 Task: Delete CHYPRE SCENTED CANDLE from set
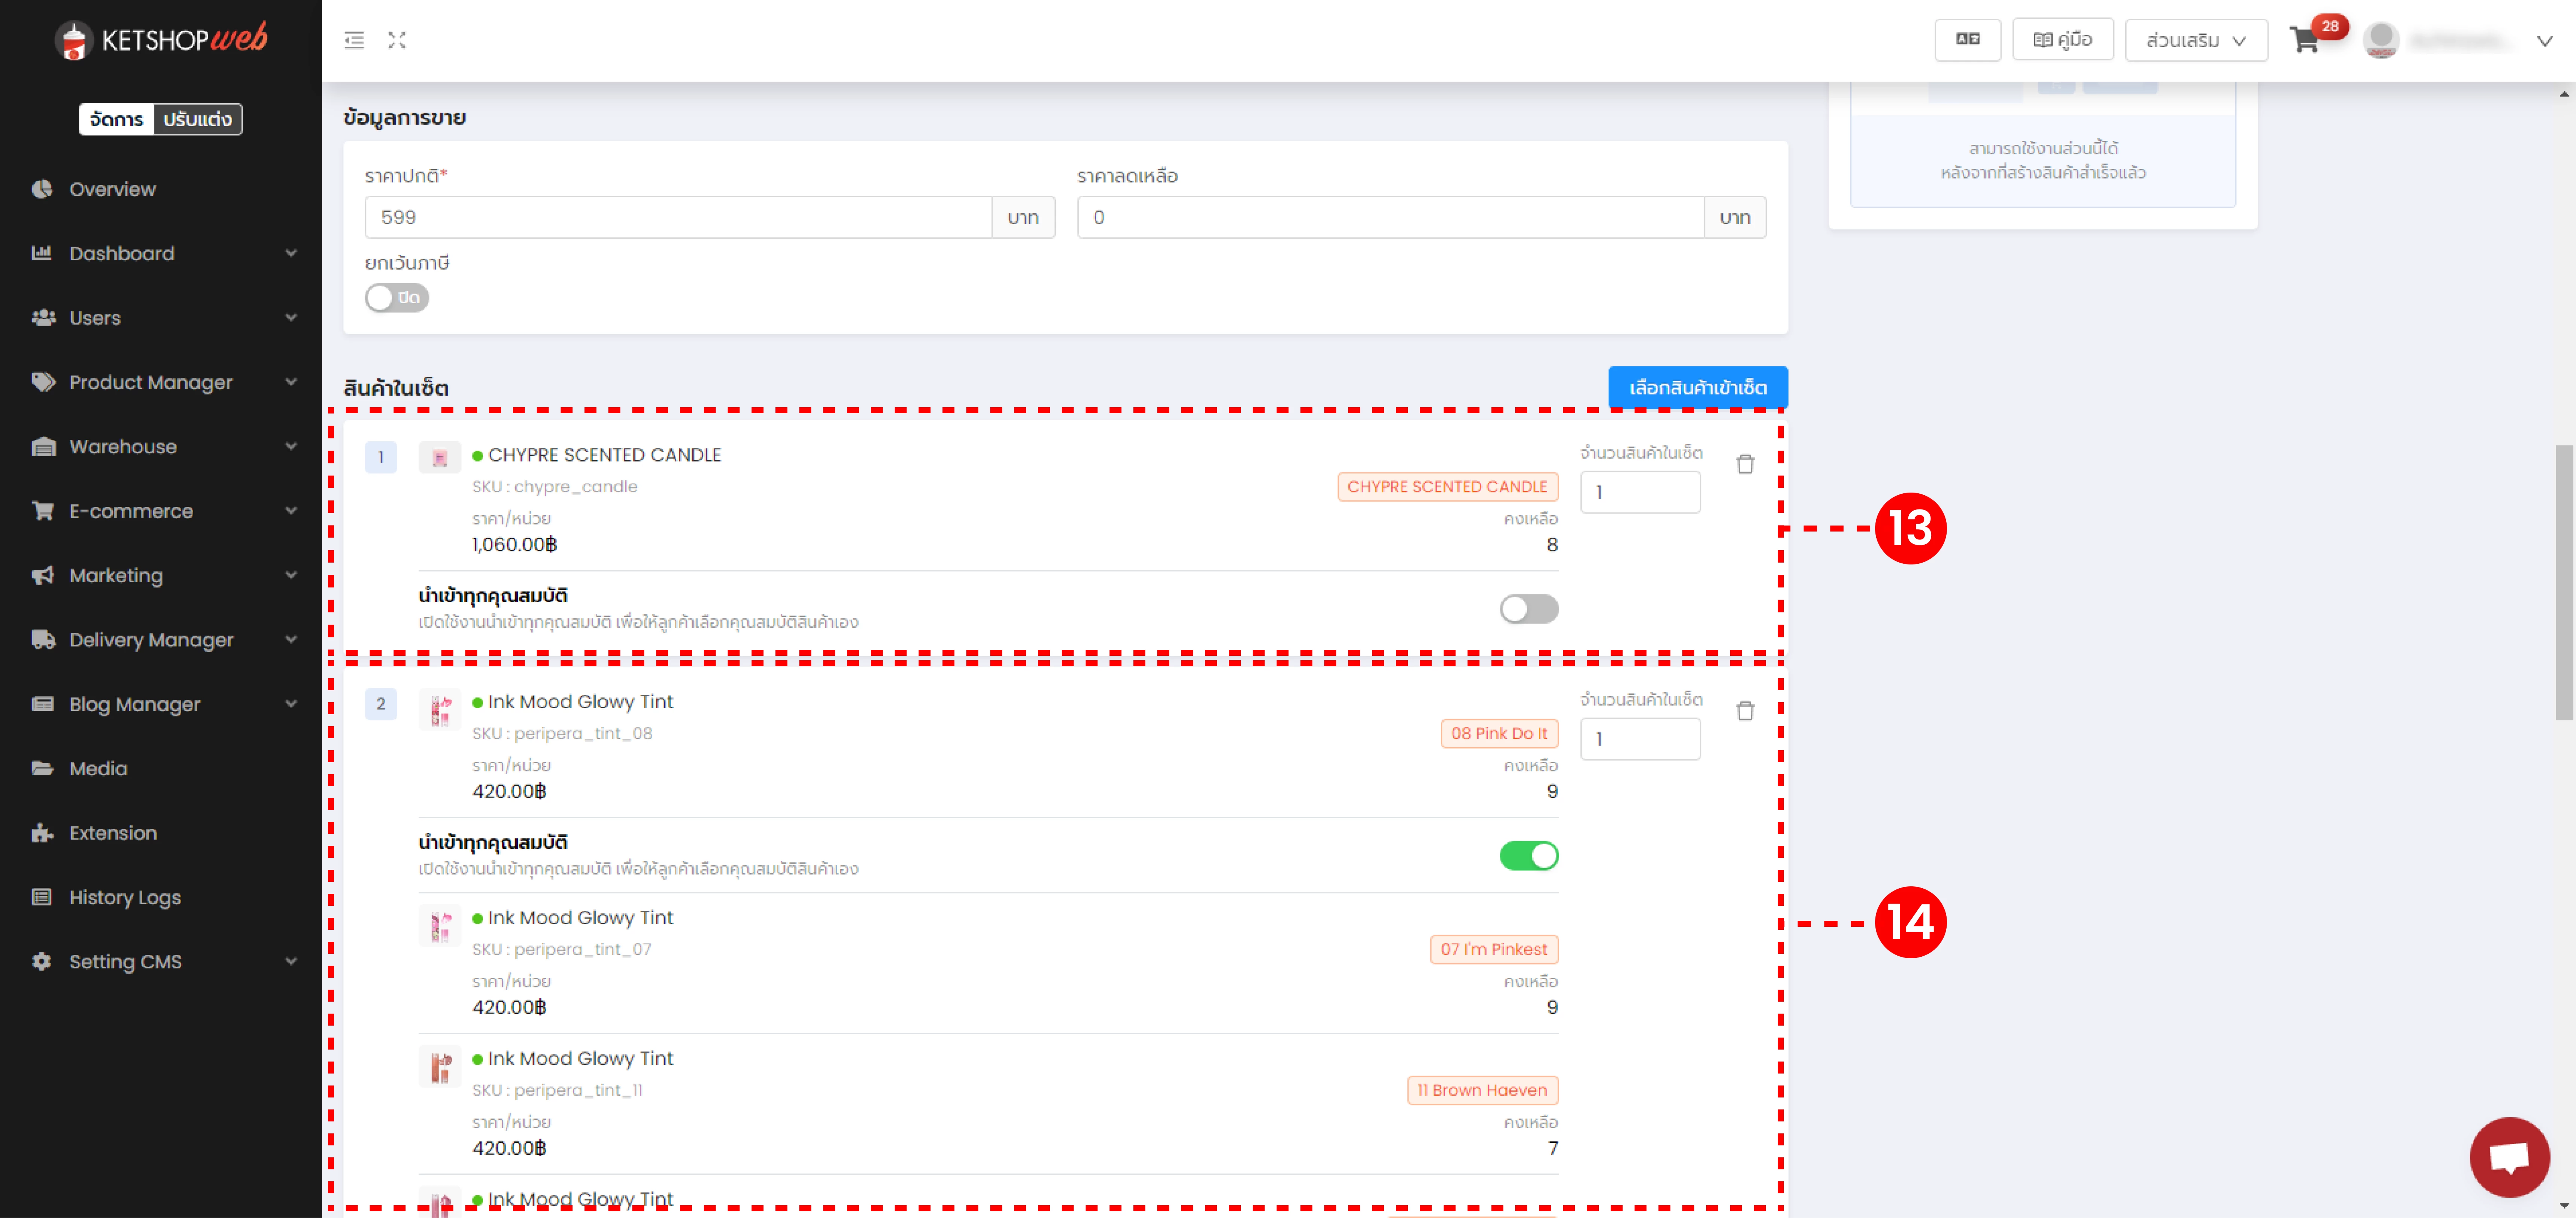1745,464
